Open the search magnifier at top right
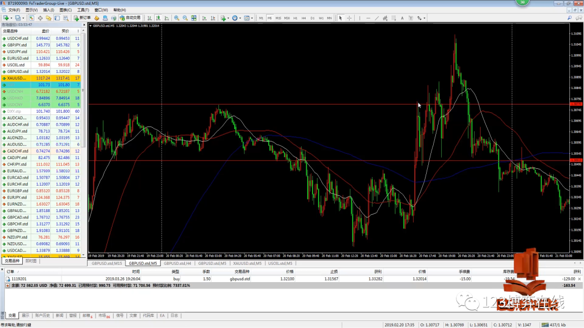 coord(569,18)
